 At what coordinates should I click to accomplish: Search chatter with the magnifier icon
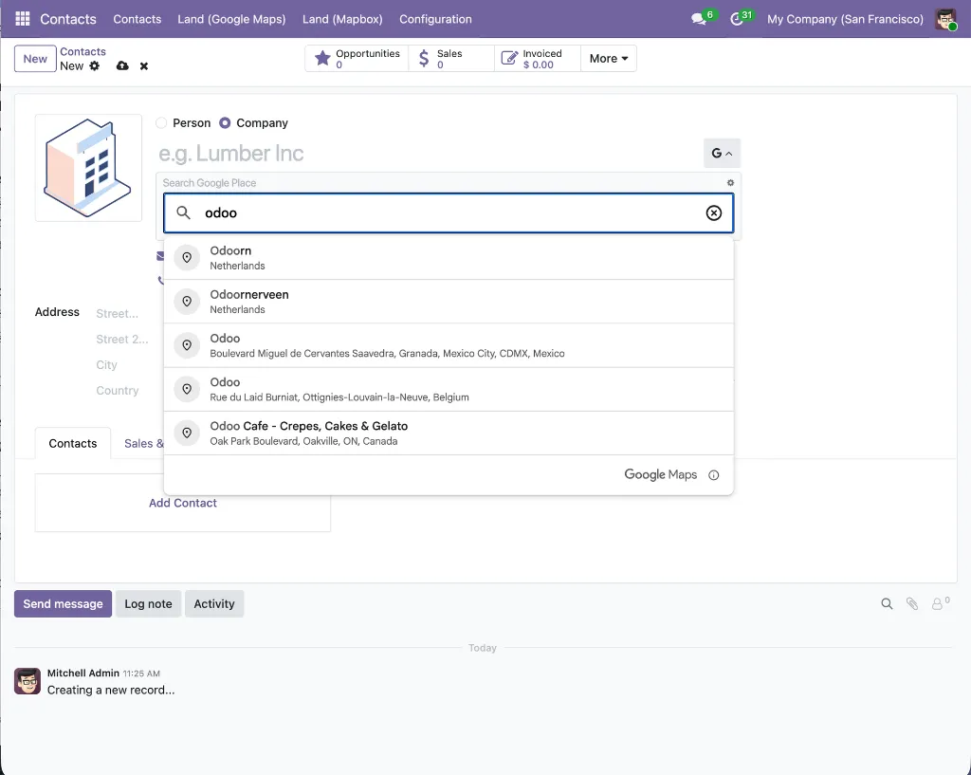click(887, 603)
